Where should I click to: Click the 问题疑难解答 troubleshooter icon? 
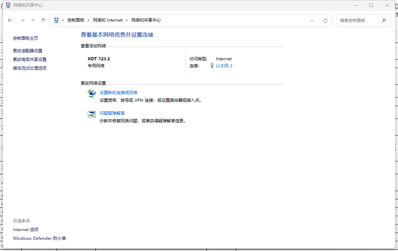coord(92,114)
